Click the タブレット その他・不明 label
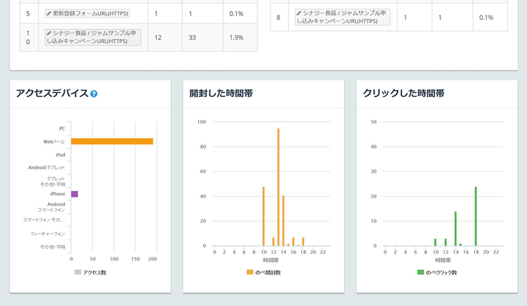 pyautogui.click(x=52, y=182)
